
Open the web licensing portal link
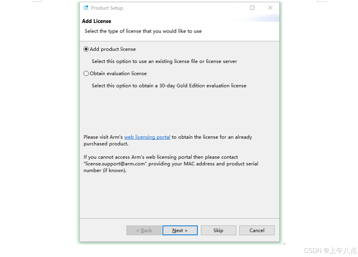pyautogui.click(x=147, y=137)
